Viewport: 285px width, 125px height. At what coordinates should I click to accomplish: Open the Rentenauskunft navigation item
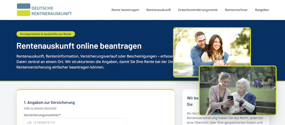[x=158, y=10]
